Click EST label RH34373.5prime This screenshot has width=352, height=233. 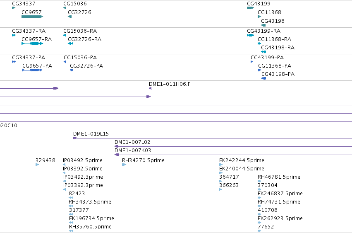pyautogui.click(x=90, y=202)
